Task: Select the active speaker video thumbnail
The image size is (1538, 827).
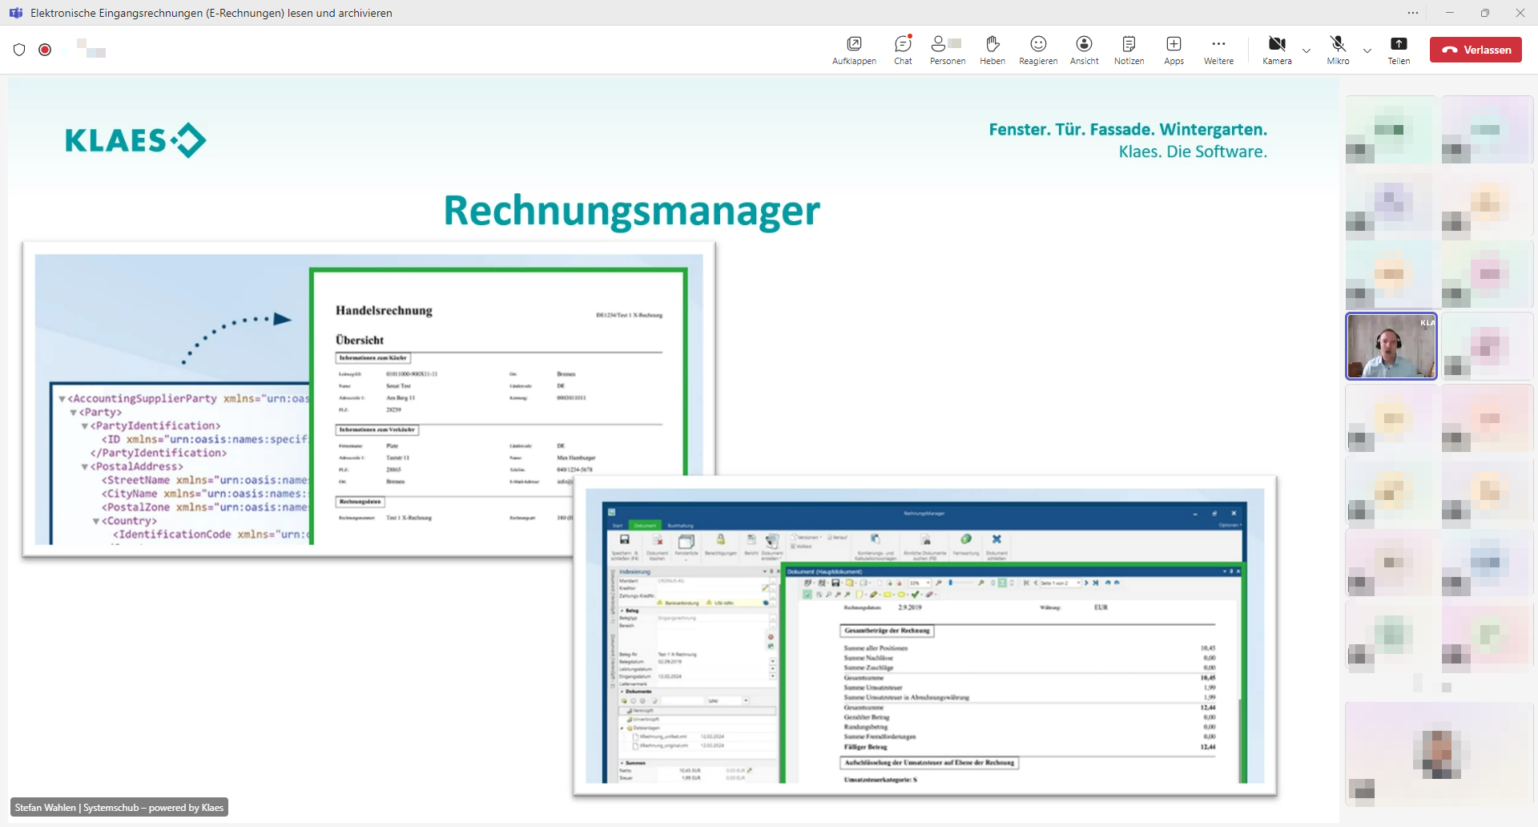Action: (1391, 345)
